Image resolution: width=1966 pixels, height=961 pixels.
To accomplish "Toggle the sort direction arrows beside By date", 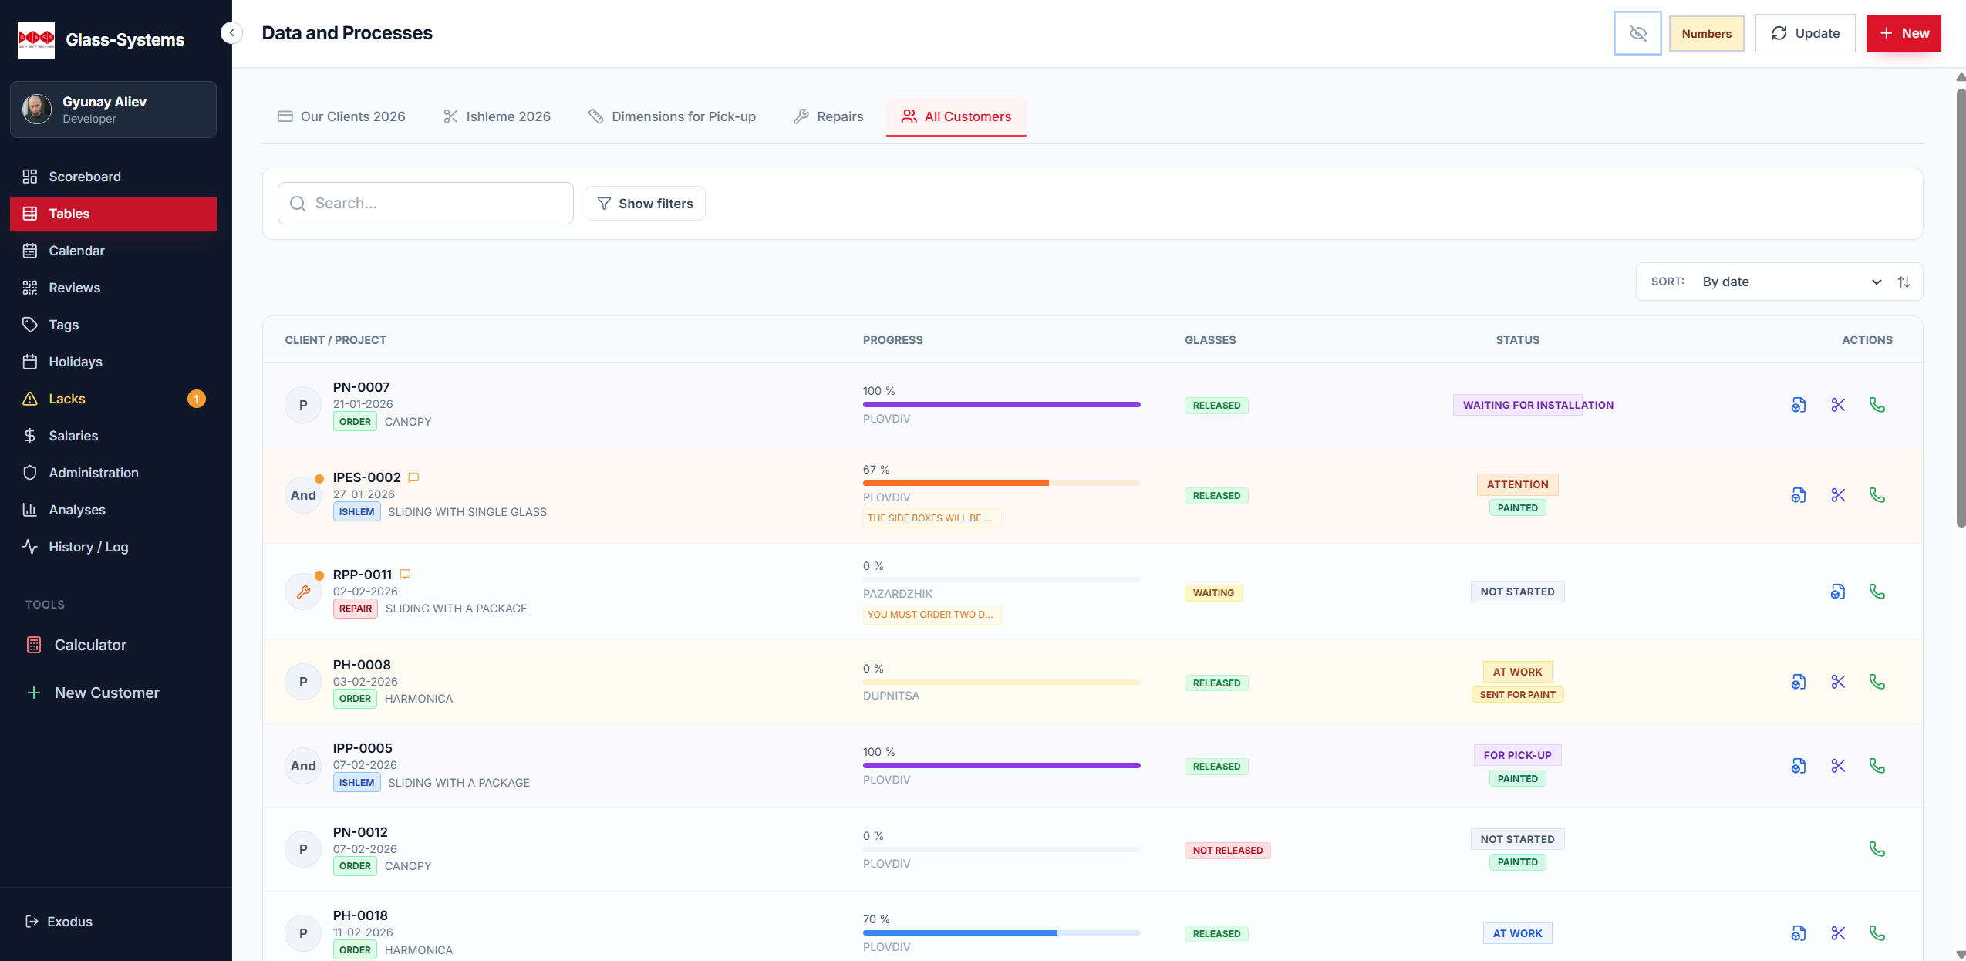I will pyautogui.click(x=1904, y=282).
